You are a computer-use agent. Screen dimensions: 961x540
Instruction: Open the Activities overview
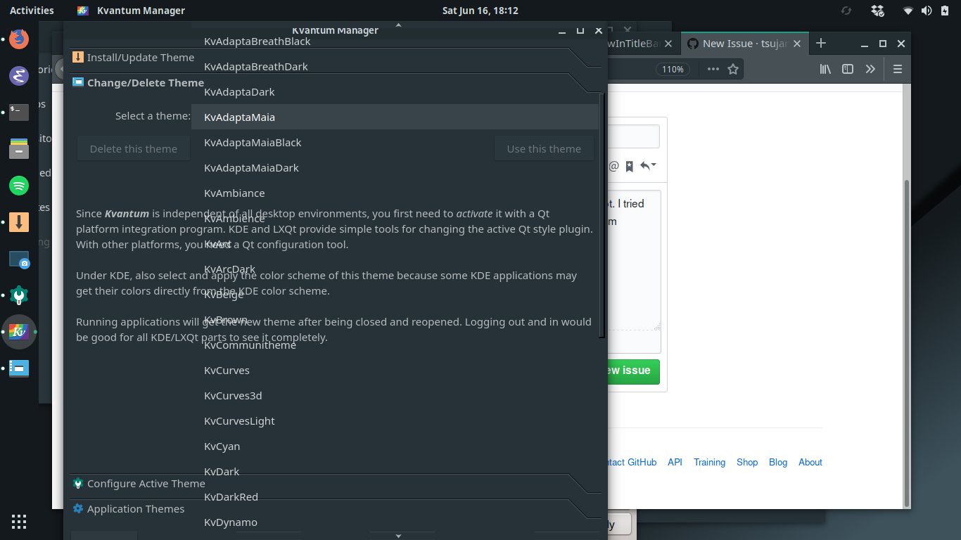[32, 11]
